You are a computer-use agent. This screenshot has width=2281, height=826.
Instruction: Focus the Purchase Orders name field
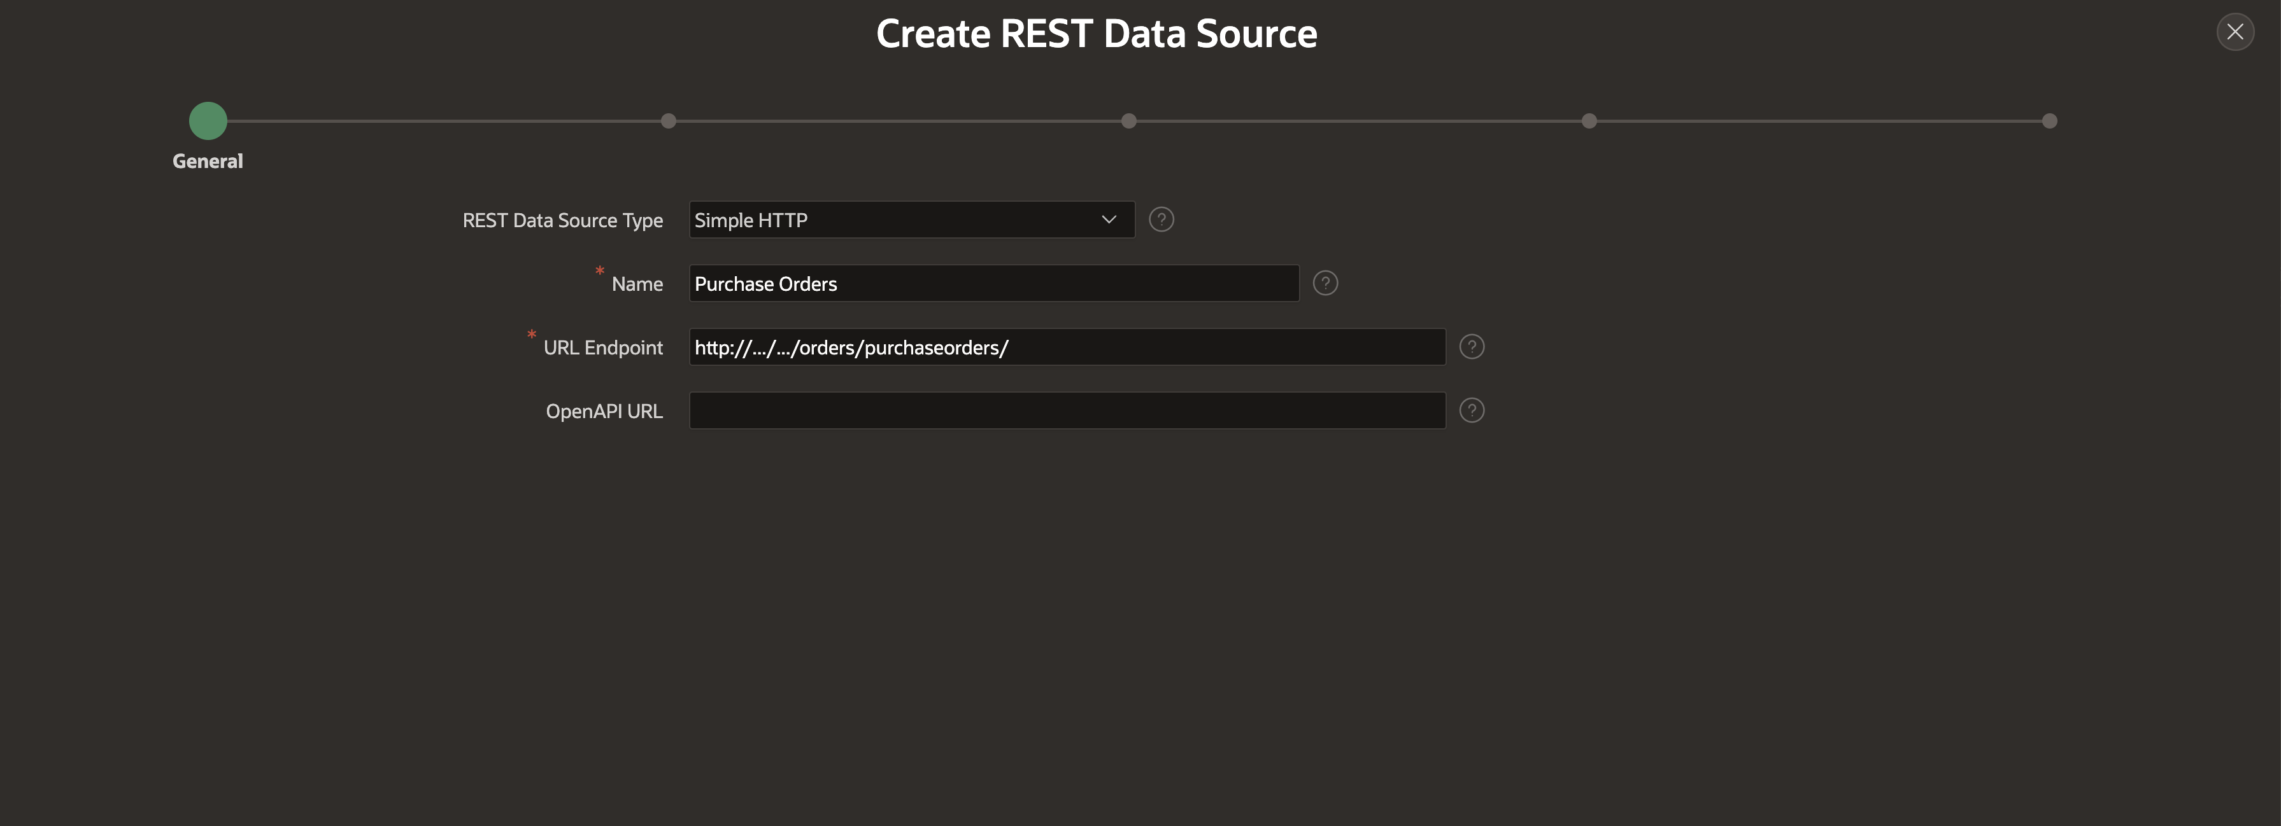point(993,283)
